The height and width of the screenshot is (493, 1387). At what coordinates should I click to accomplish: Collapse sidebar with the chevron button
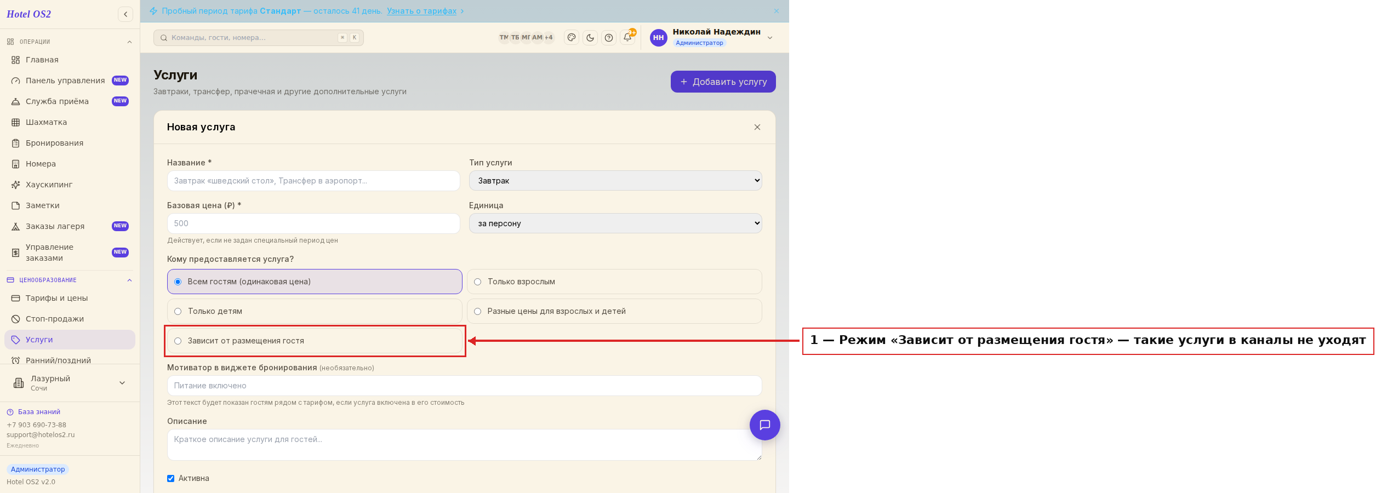[x=125, y=14]
